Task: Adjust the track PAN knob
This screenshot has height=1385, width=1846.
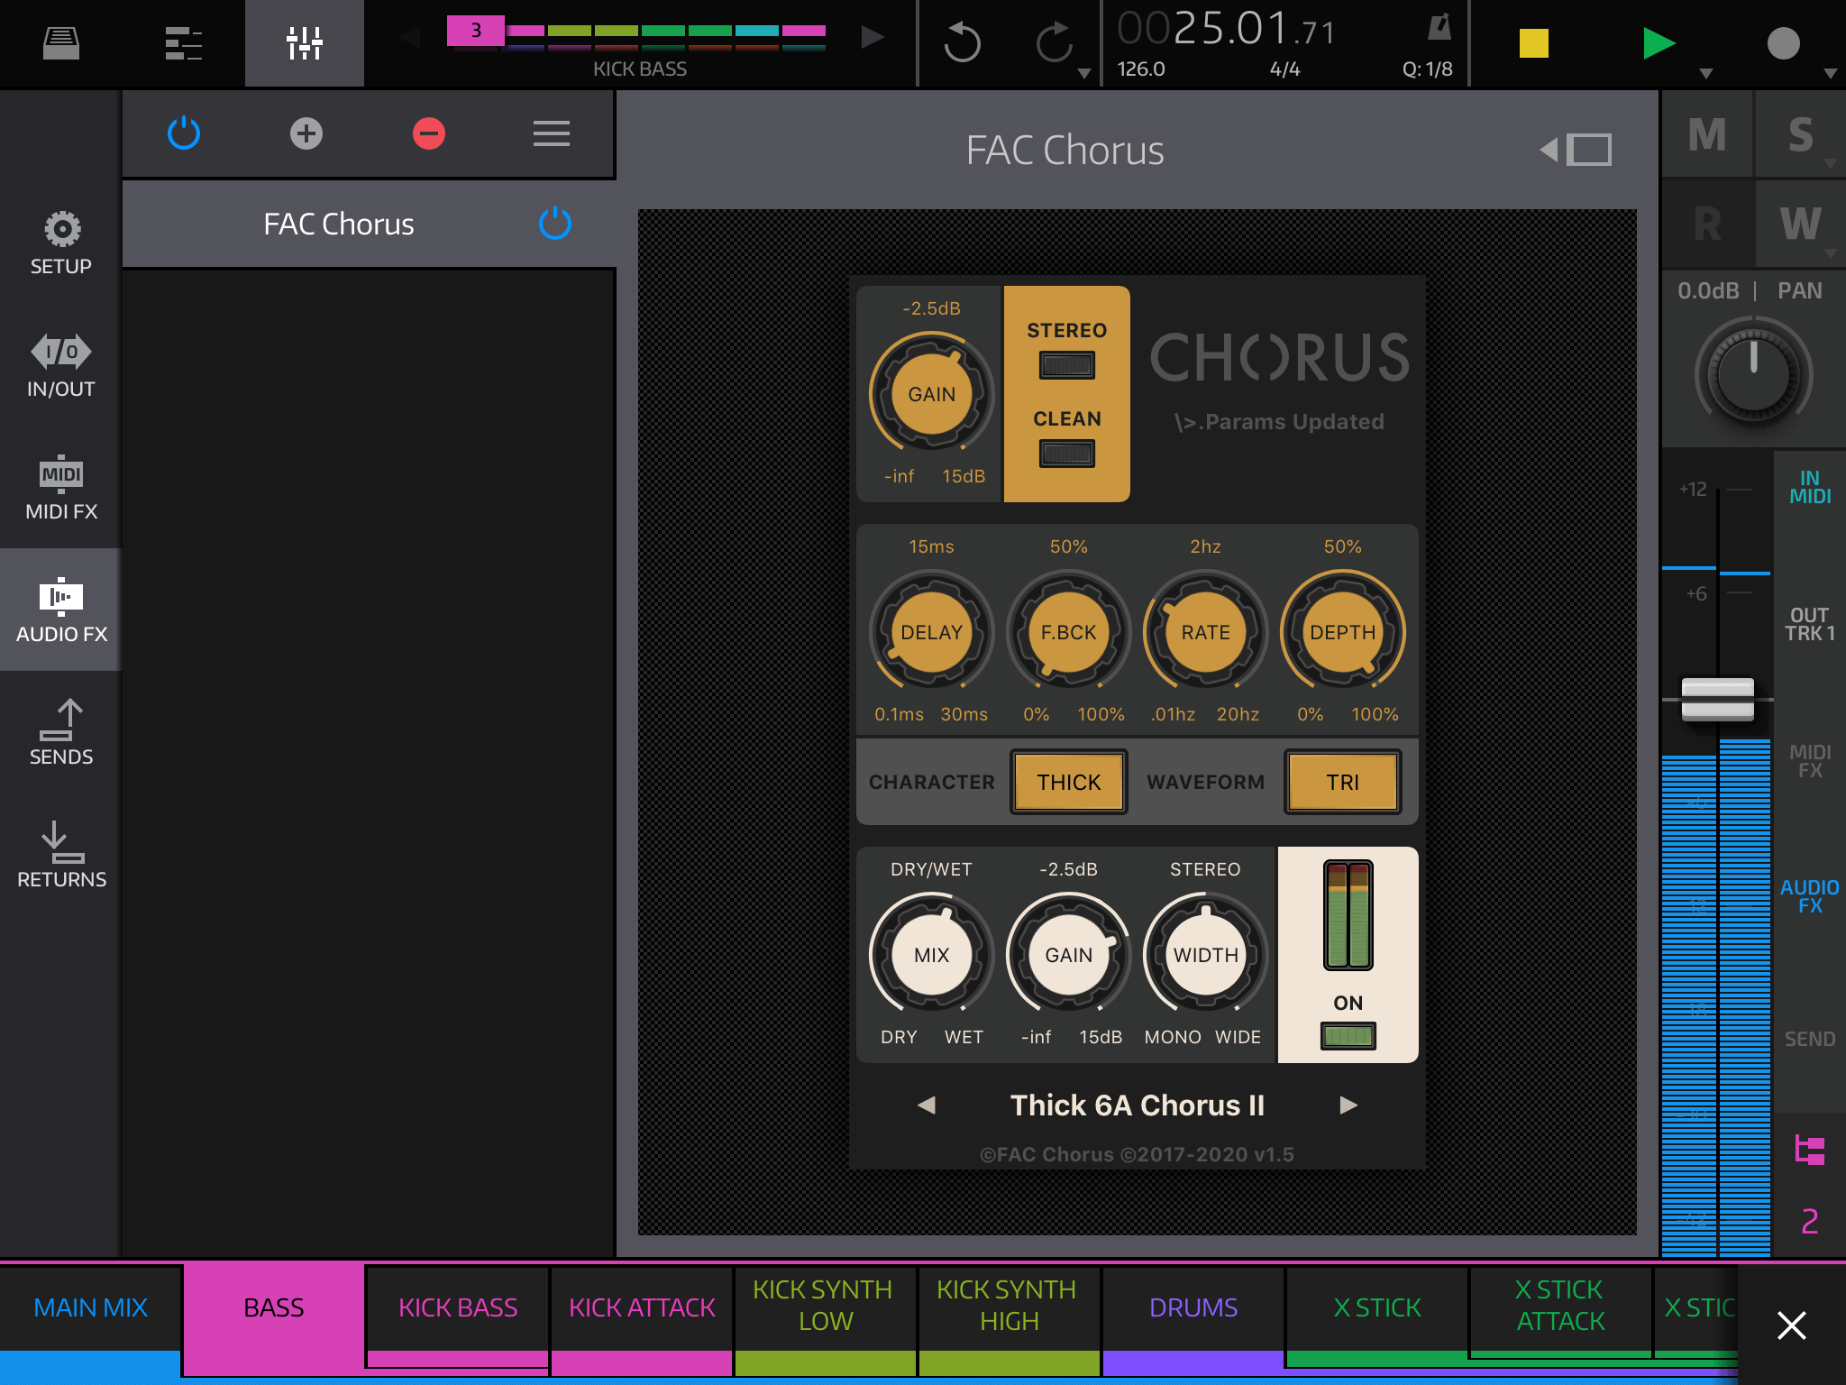Action: point(1753,375)
